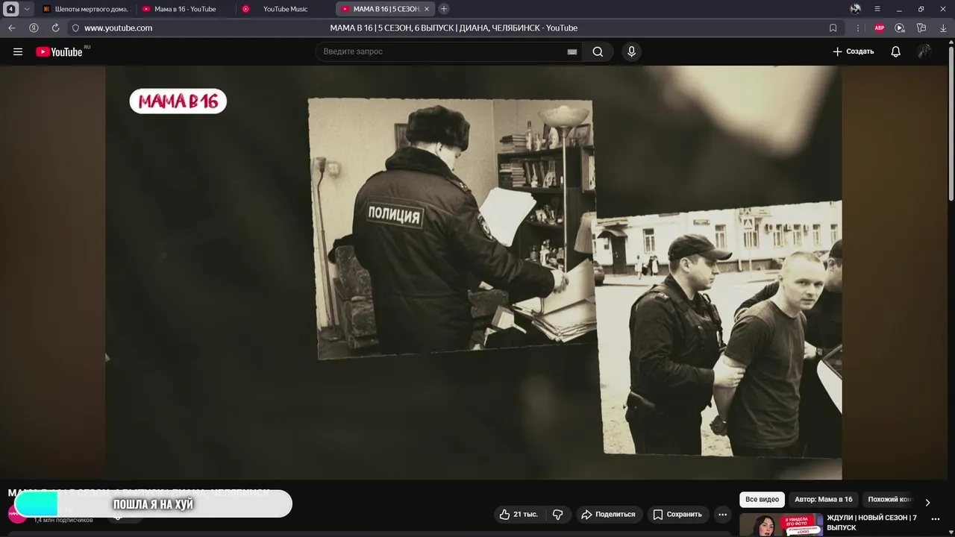Open a new tab with plus button
The height and width of the screenshot is (537, 955).
444,9
